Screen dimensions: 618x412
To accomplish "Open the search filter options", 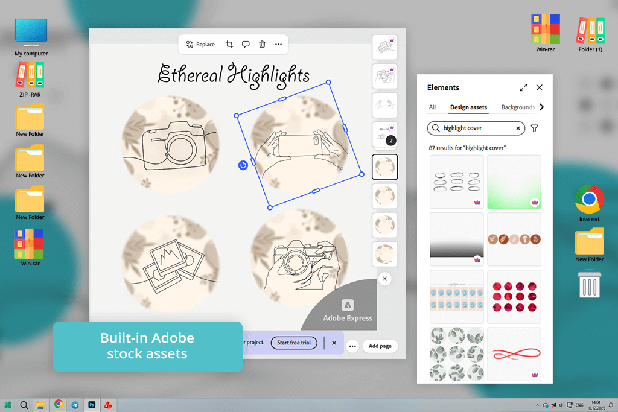I will (535, 128).
